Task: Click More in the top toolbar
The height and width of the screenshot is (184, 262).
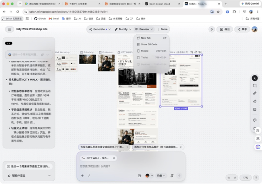Action: pyautogui.click(x=164, y=29)
